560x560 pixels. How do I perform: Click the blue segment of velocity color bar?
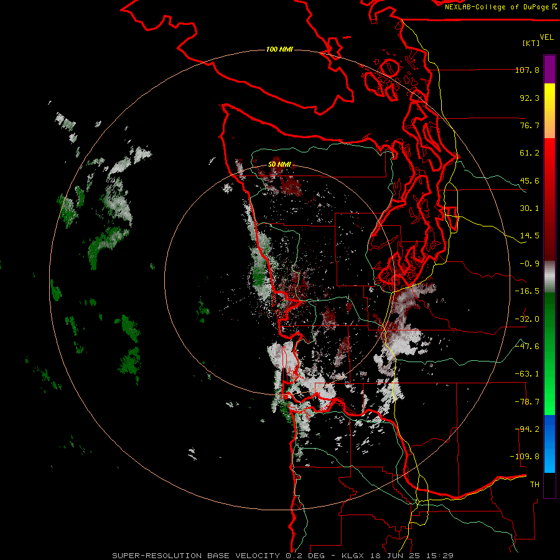point(549,444)
